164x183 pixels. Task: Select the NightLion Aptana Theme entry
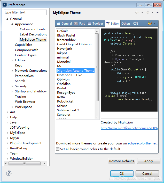click(76, 71)
